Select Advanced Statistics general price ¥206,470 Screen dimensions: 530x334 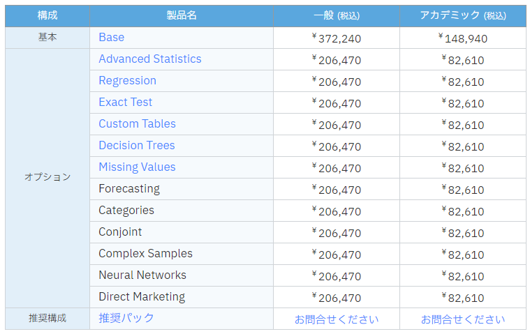coord(337,60)
